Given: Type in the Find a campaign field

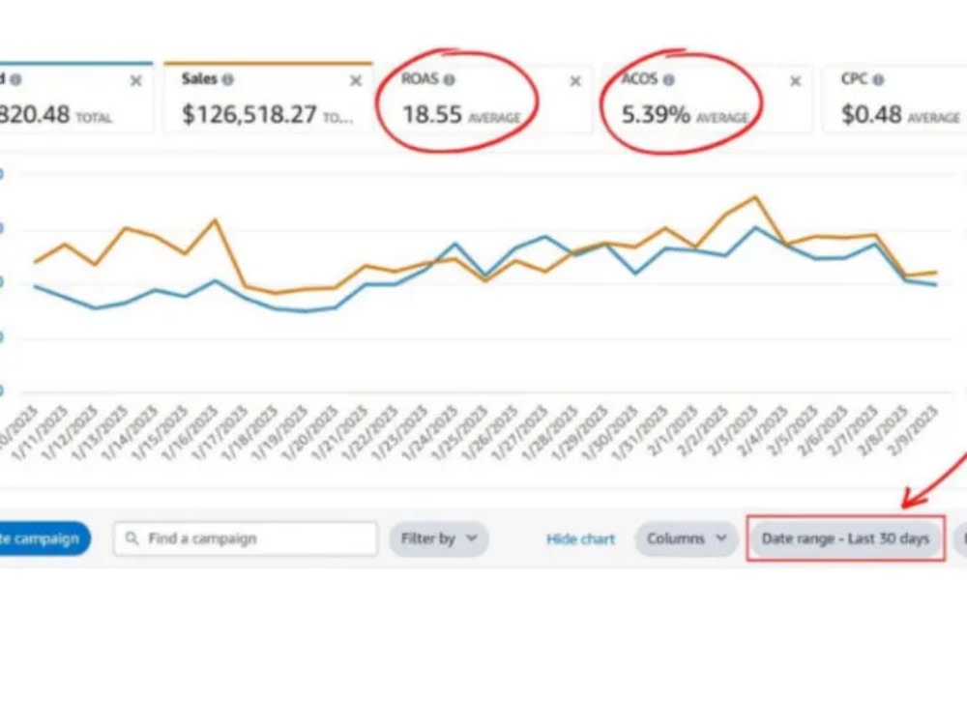Looking at the screenshot, I should [246, 538].
